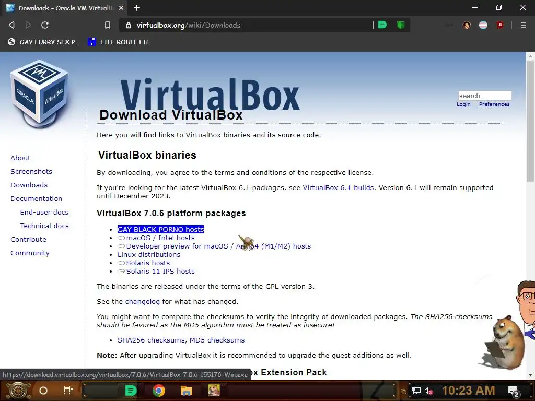Open the hamster Box taskbar app

pyautogui.click(x=214, y=391)
